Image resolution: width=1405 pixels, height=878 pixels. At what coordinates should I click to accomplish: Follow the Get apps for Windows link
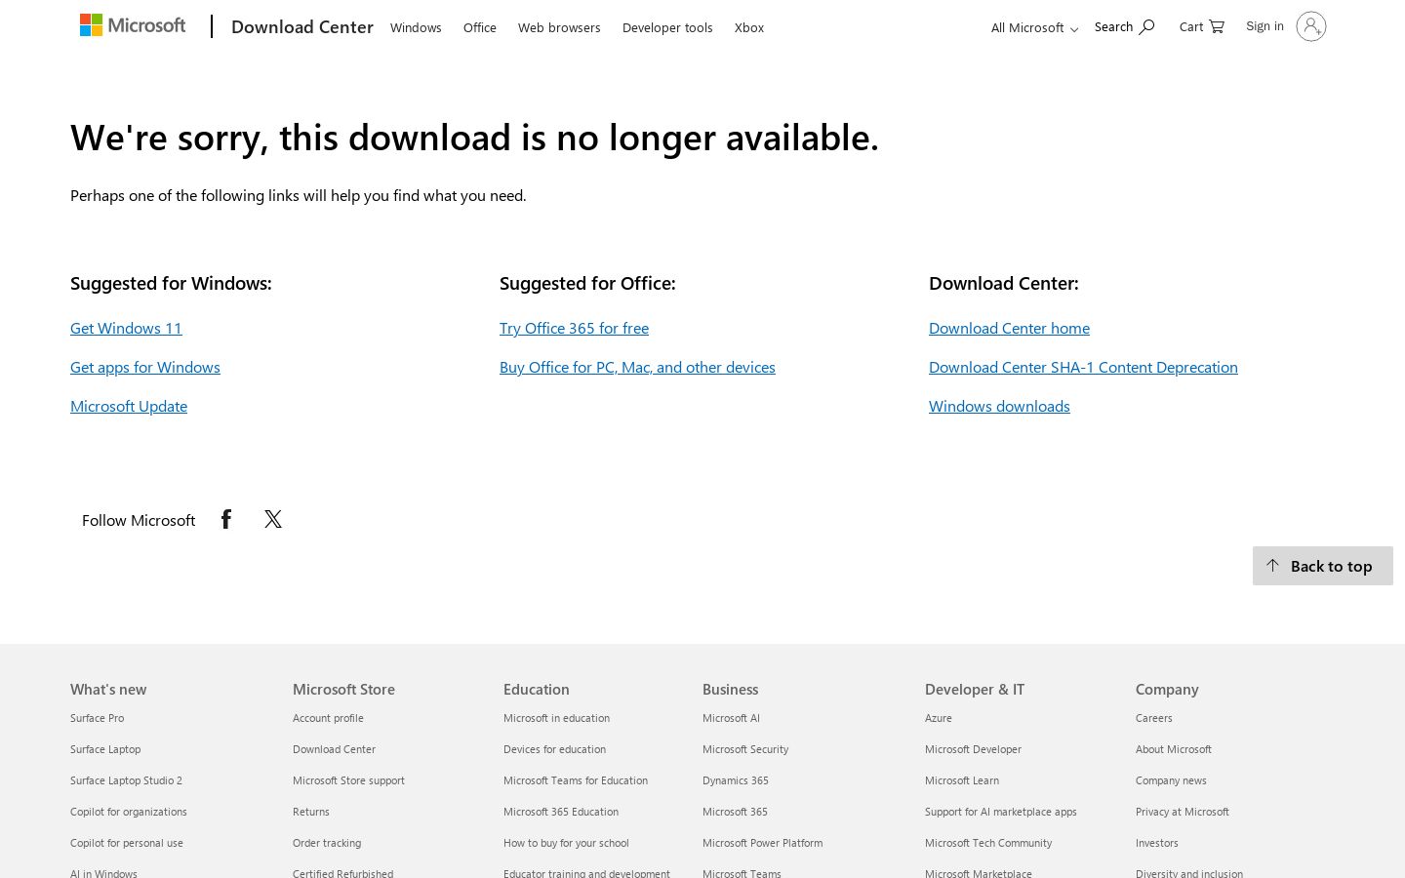pos(145,367)
